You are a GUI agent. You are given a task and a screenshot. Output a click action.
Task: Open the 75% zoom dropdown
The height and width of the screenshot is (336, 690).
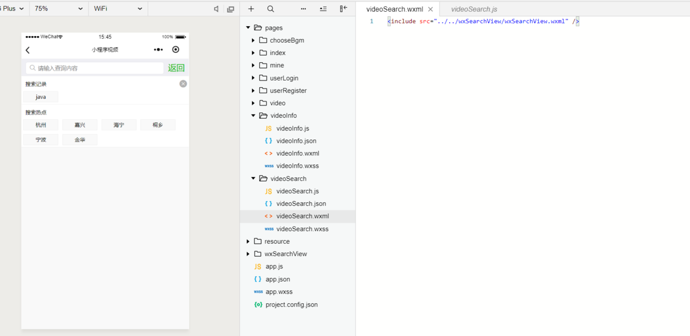click(x=58, y=9)
